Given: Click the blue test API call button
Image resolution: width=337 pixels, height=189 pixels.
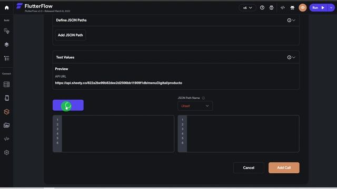Looking at the screenshot, I should (x=68, y=105).
